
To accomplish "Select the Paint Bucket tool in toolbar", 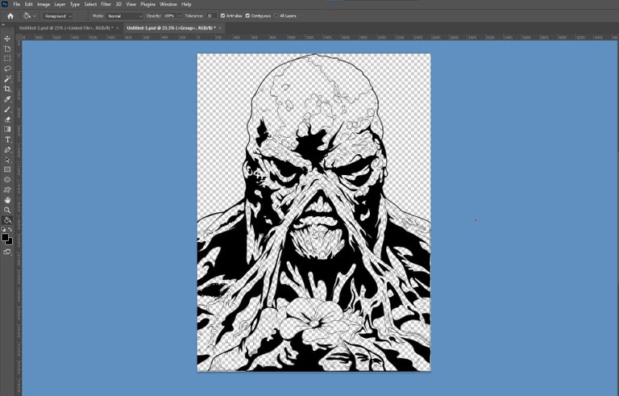I will [x=7, y=220].
